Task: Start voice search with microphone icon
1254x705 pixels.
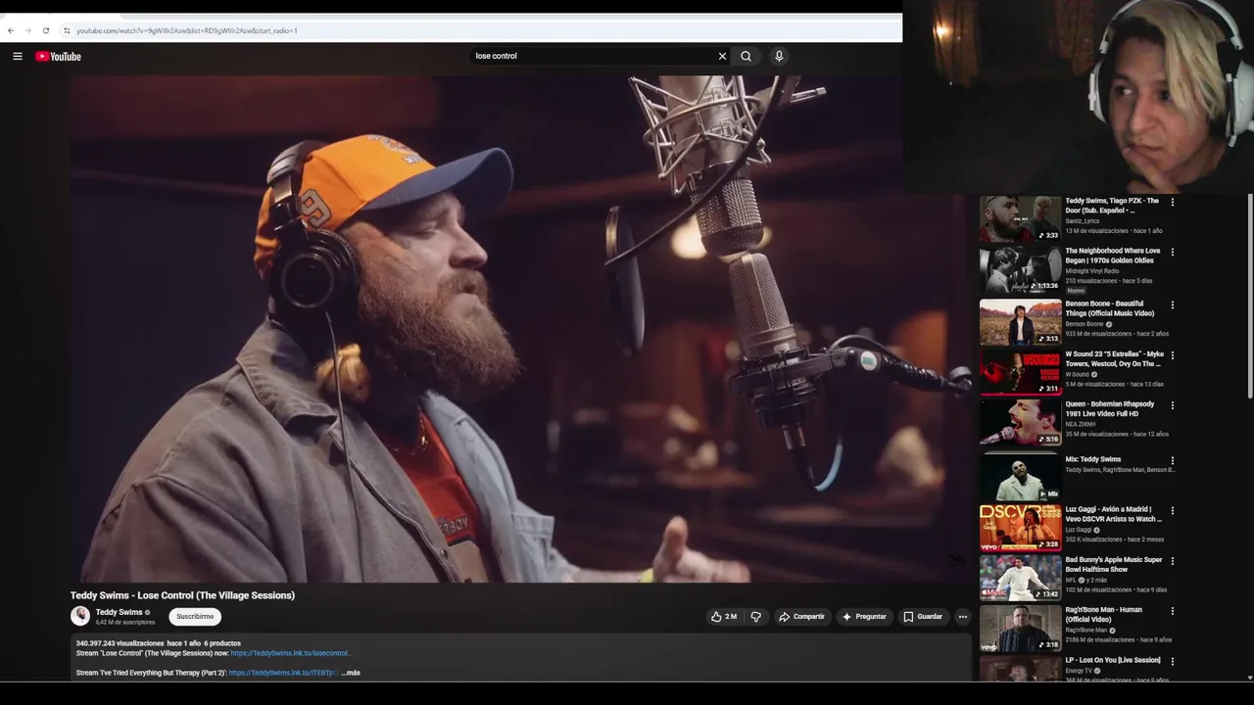Action: coord(779,56)
